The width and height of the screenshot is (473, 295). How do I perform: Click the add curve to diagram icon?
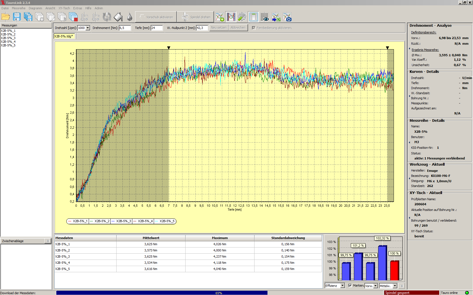220,17
